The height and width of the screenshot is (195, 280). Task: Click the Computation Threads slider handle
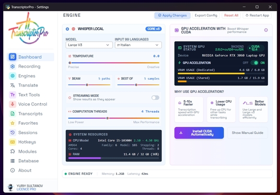(x=107, y=118)
